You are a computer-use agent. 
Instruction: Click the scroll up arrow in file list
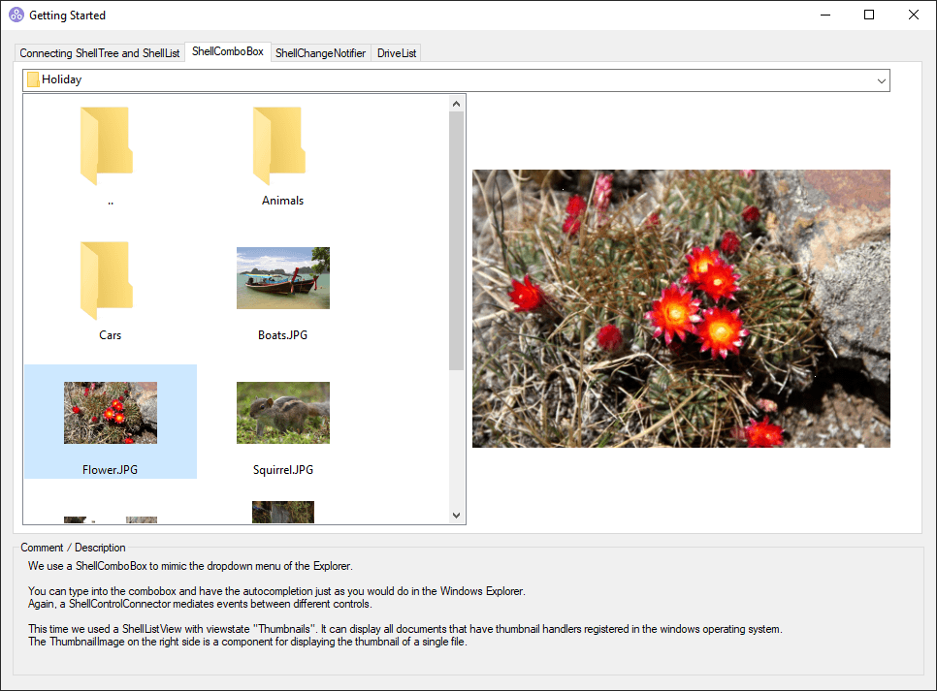tap(456, 103)
